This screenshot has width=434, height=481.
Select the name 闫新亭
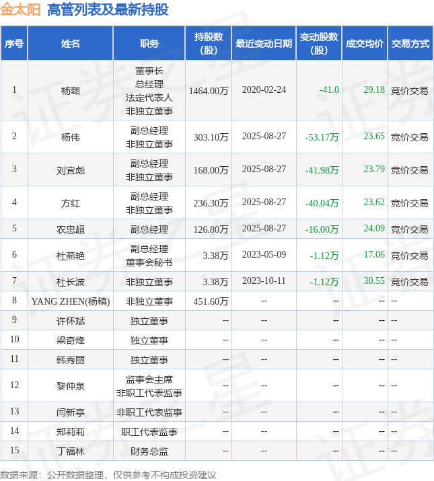pos(70,412)
